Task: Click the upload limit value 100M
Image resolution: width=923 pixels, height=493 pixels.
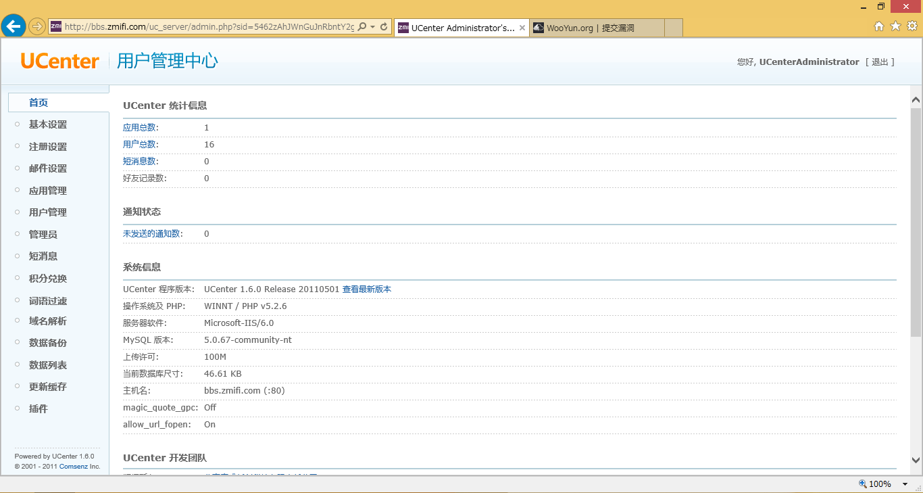Action: (215, 356)
